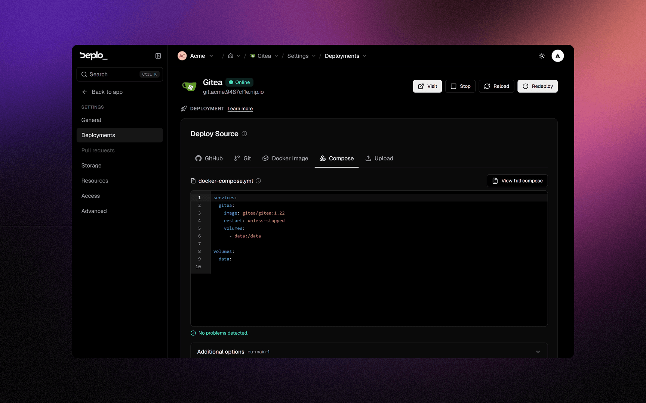The width and height of the screenshot is (646, 403).
Task: Click 'unless-stopped' restart value
Action: coord(266,221)
